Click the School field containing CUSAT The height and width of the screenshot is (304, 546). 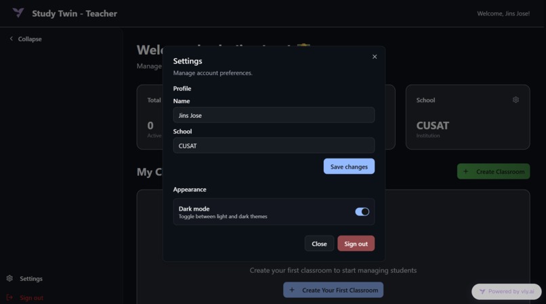pyautogui.click(x=274, y=146)
